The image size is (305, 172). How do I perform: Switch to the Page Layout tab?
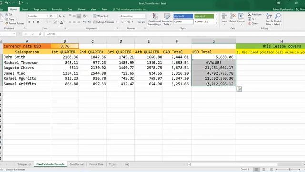pos(40,9)
